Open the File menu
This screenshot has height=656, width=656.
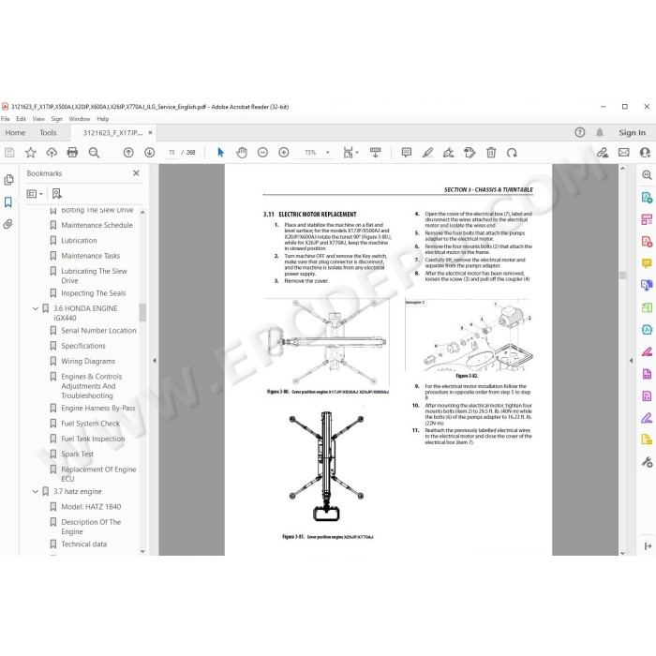tap(6, 119)
